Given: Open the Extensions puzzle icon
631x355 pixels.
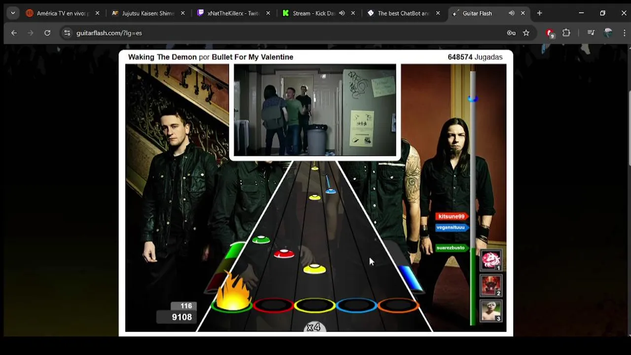Looking at the screenshot, I should pos(566,33).
